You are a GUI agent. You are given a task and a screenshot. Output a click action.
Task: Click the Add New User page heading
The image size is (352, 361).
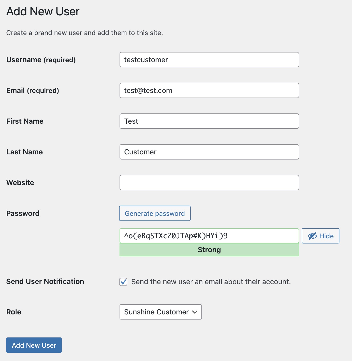click(43, 12)
